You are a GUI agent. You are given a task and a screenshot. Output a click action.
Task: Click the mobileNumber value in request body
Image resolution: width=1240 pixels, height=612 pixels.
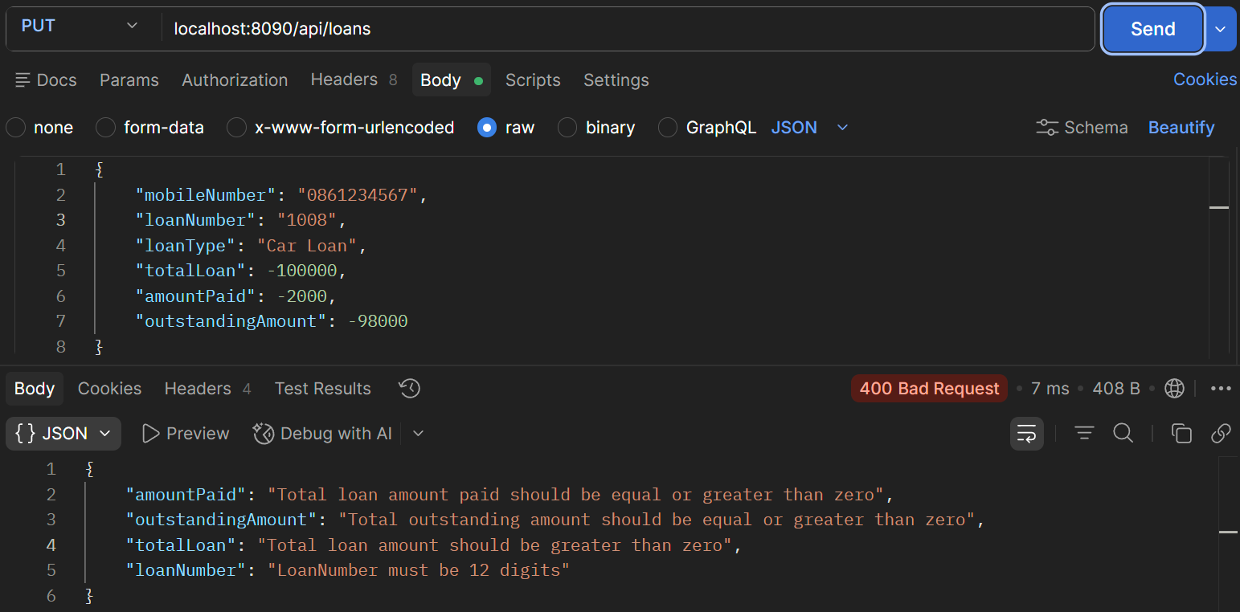358,195
